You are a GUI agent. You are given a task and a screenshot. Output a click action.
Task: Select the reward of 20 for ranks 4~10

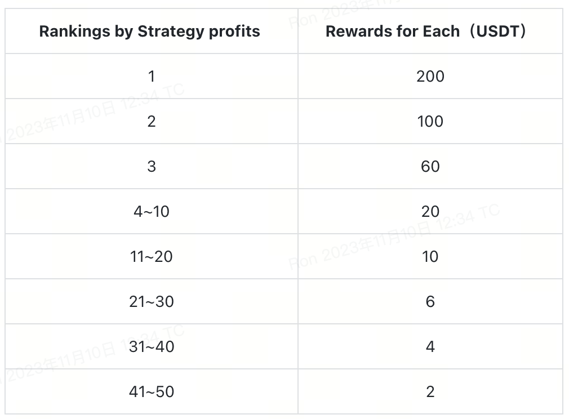(x=430, y=211)
